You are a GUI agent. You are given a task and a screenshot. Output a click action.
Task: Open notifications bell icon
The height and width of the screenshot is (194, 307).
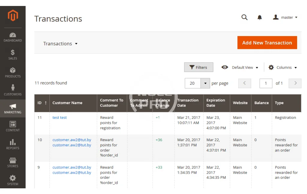coord(260,18)
